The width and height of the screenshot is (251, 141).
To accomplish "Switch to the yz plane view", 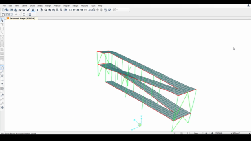I will [x=82, y=10].
